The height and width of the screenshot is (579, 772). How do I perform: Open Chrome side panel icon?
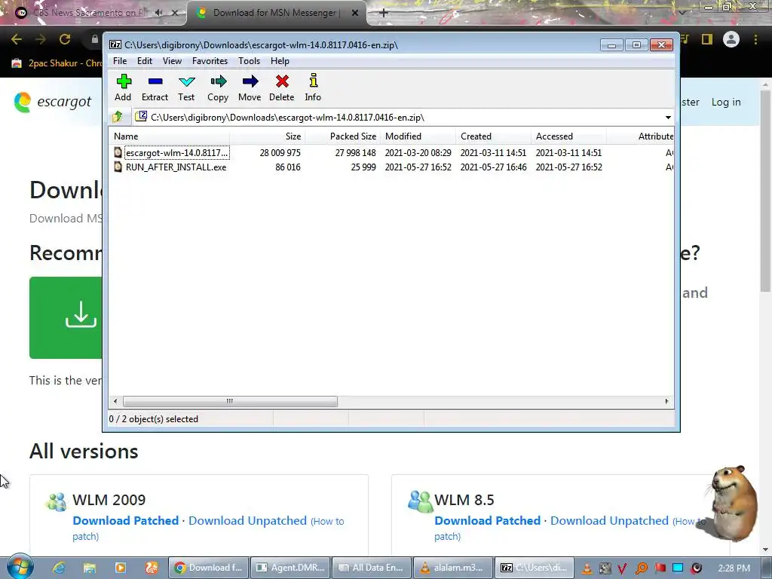tap(707, 39)
